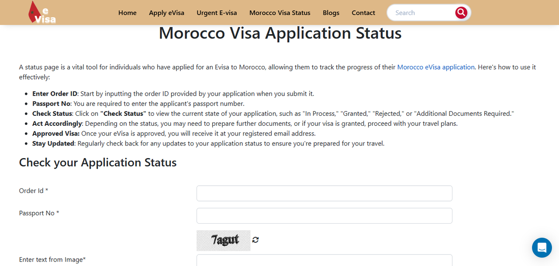The height and width of the screenshot is (266, 559).
Task: Follow the Morocco eVisa application link
Action: [x=435, y=67]
